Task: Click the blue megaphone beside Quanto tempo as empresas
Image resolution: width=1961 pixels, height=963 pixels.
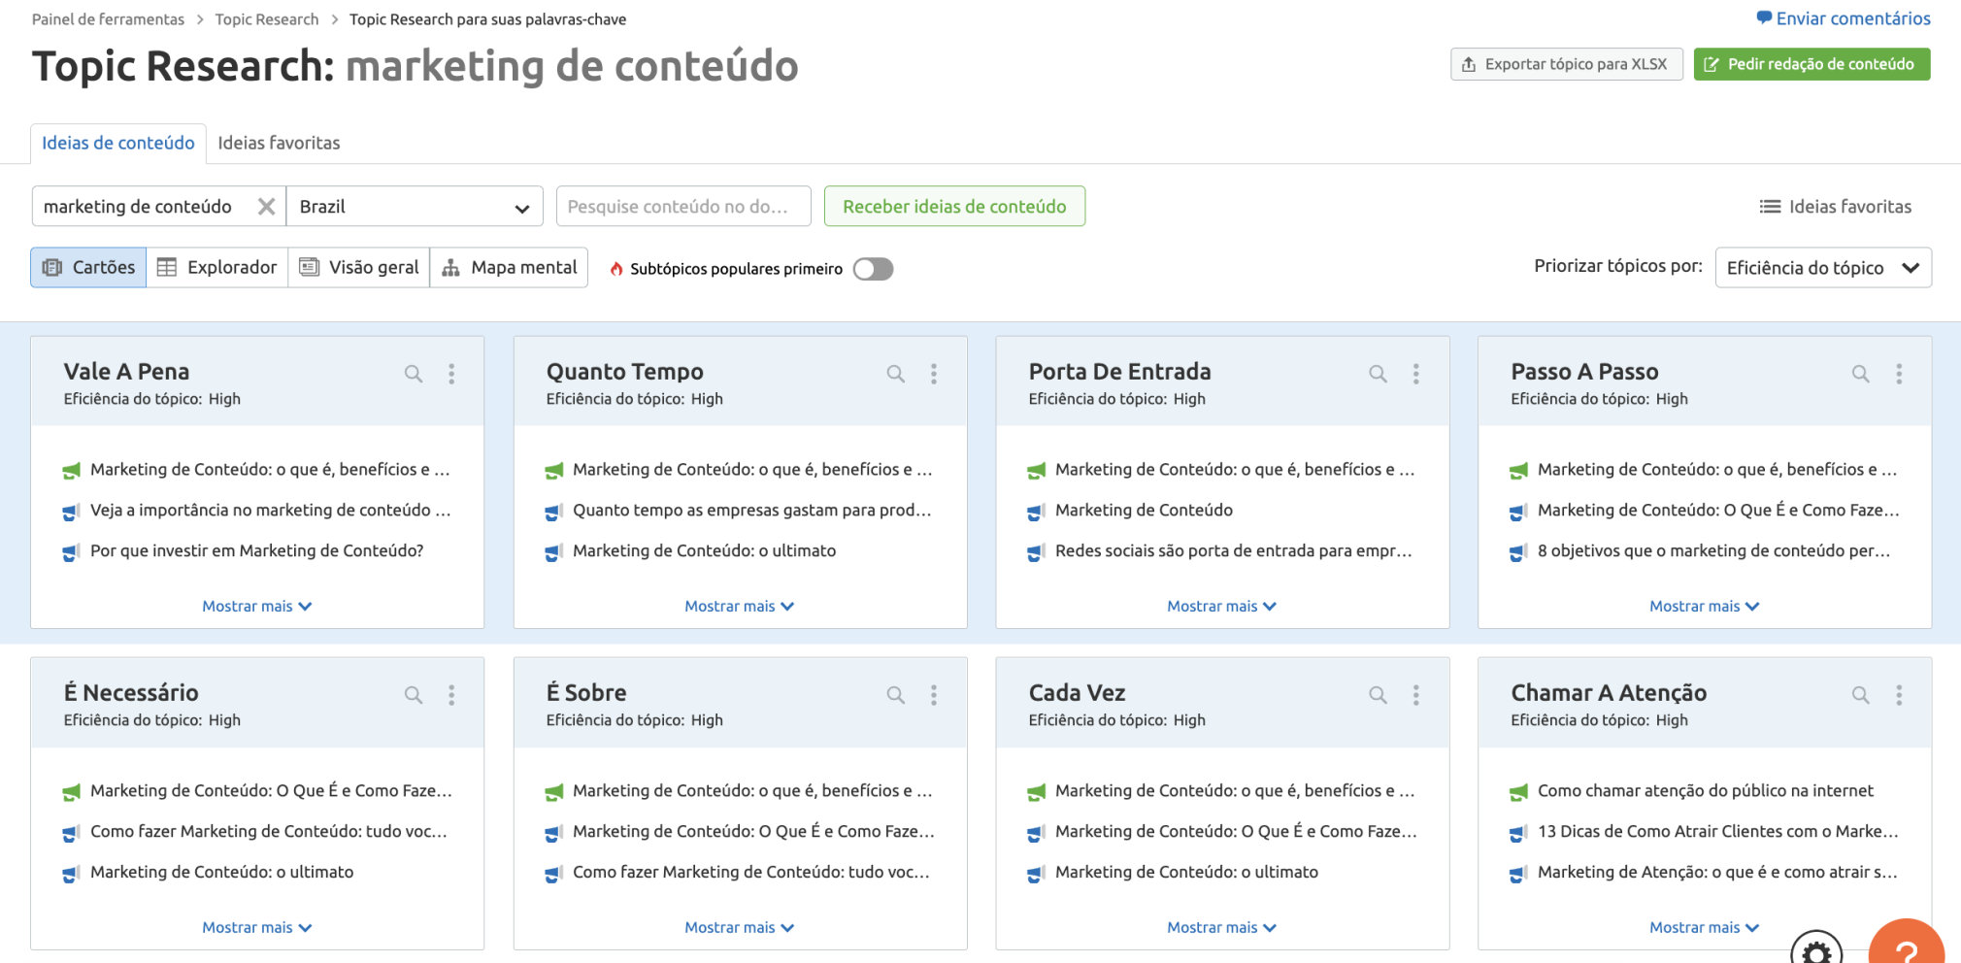Action: (x=554, y=512)
